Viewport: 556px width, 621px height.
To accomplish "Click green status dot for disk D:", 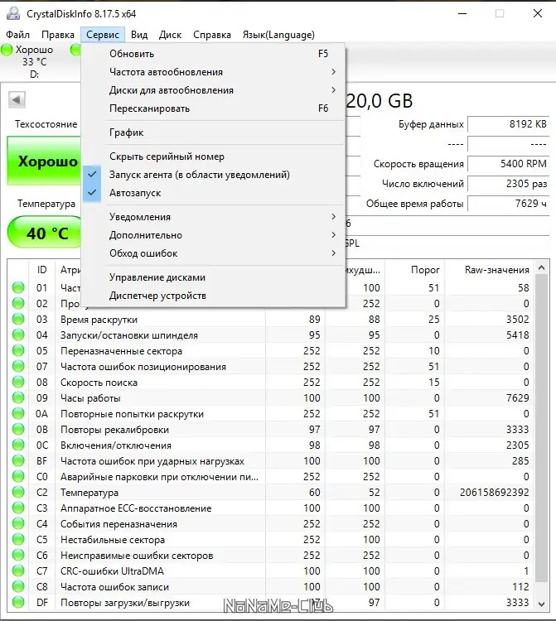I will (x=7, y=50).
